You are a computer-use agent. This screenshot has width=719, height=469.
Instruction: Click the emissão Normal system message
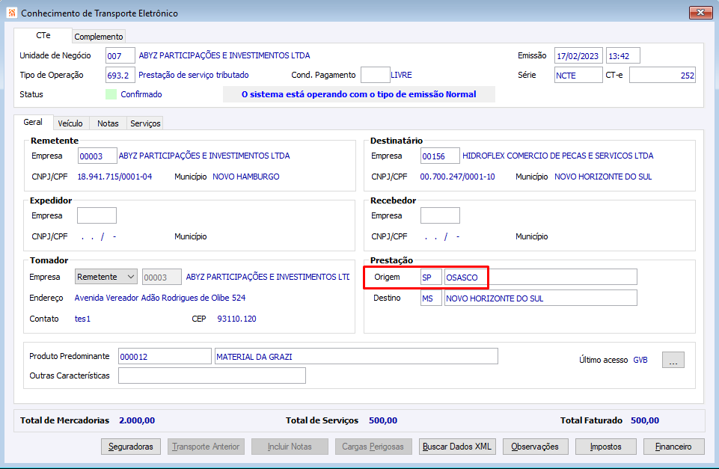(x=358, y=94)
